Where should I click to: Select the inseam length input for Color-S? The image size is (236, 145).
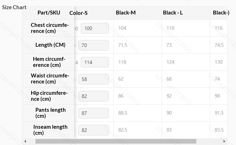tap(94, 130)
